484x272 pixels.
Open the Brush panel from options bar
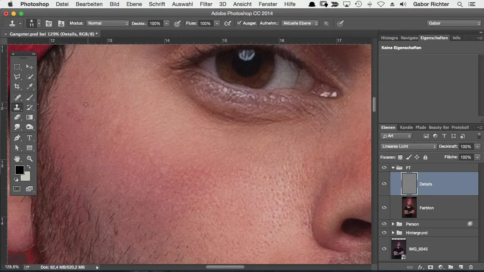[x=49, y=23]
